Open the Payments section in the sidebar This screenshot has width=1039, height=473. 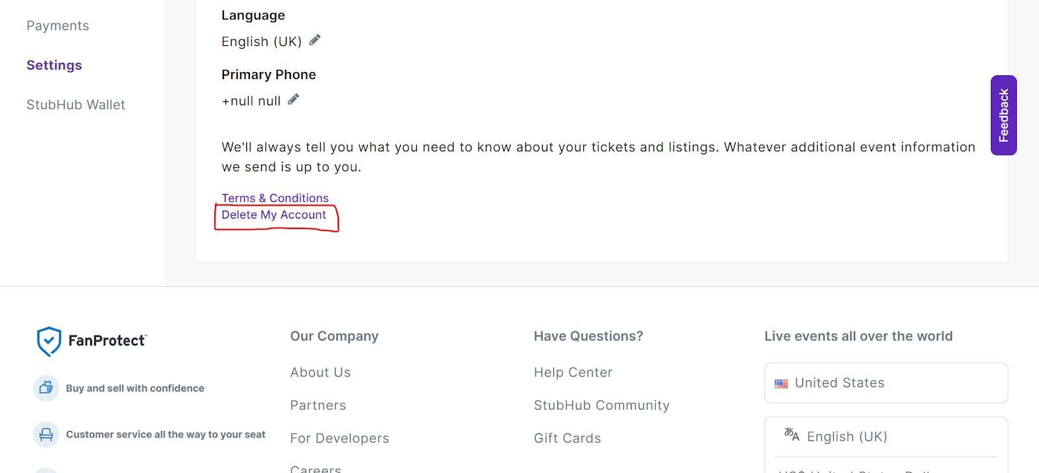pos(58,26)
